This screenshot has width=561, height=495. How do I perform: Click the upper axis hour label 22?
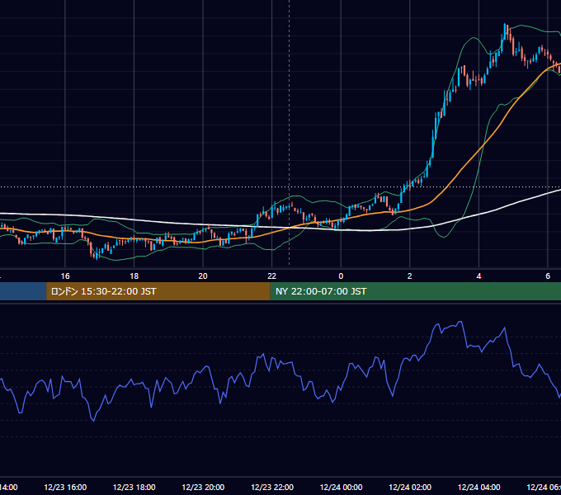click(272, 276)
